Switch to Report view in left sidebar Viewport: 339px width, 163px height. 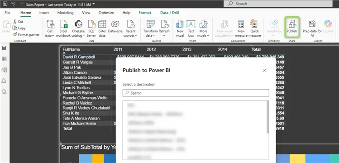pyautogui.click(x=4, y=48)
